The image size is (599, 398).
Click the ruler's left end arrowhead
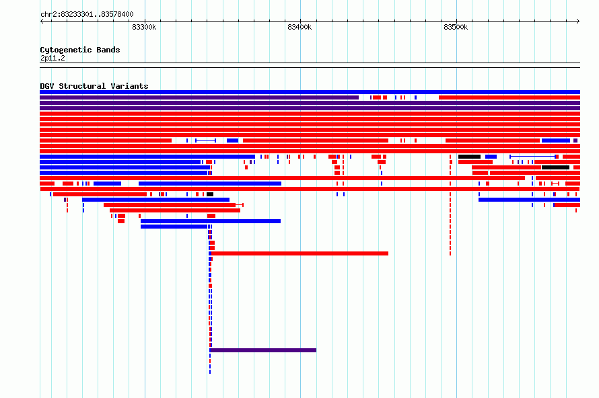click(x=42, y=22)
